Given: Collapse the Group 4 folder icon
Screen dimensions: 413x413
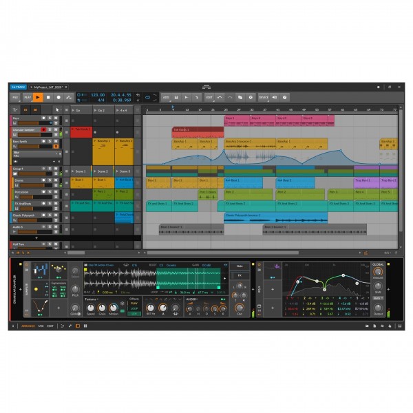Looking at the screenshot, I should (x=15, y=174).
